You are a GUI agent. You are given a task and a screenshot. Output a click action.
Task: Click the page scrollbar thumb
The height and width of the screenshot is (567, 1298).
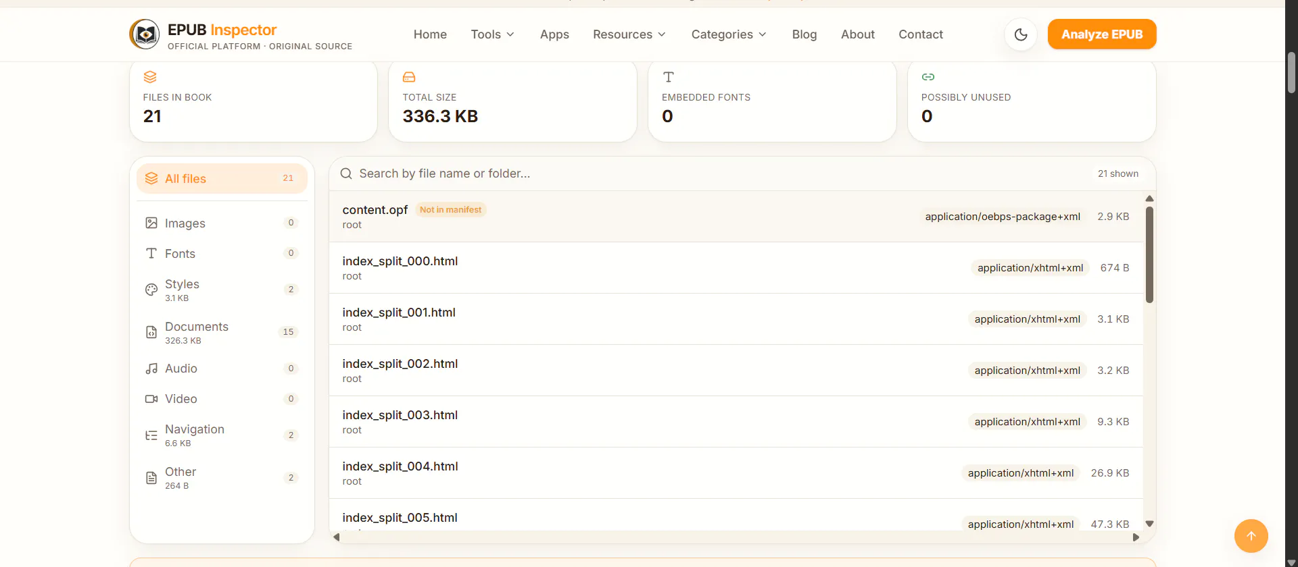[x=1291, y=72]
